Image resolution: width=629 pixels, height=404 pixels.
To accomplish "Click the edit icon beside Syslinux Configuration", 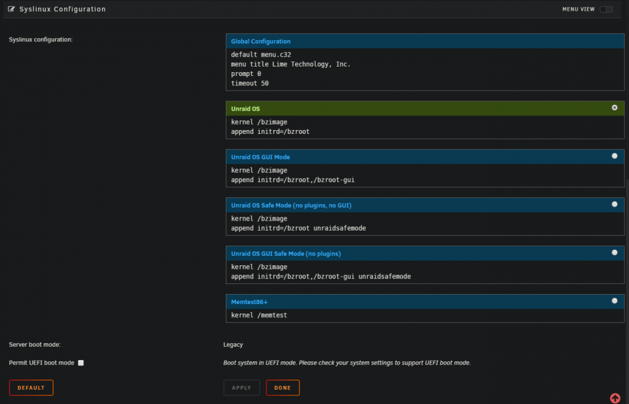I will click(11, 9).
